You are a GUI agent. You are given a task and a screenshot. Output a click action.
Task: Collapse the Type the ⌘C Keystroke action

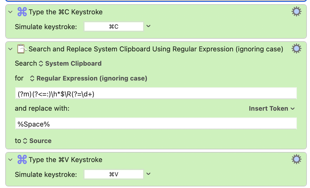click(10, 12)
